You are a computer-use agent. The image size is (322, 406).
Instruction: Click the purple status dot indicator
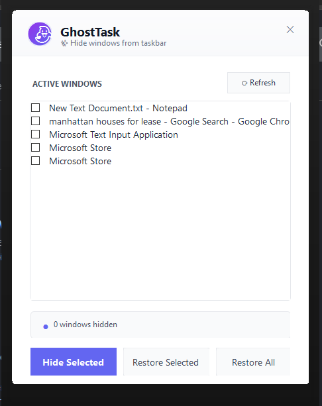coord(46,327)
